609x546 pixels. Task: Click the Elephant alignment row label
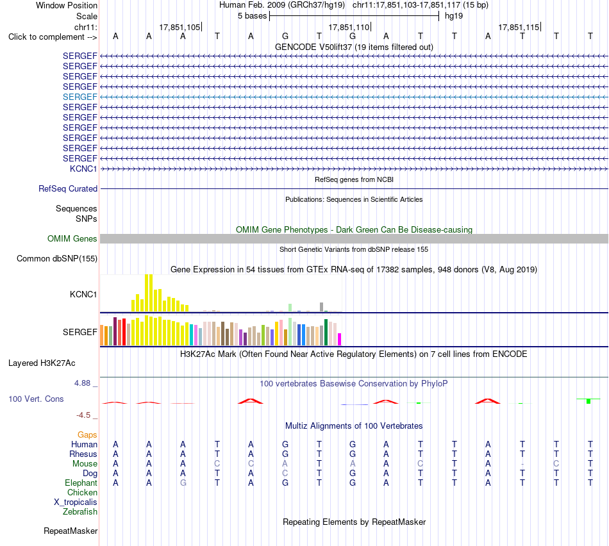click(81, 483)
